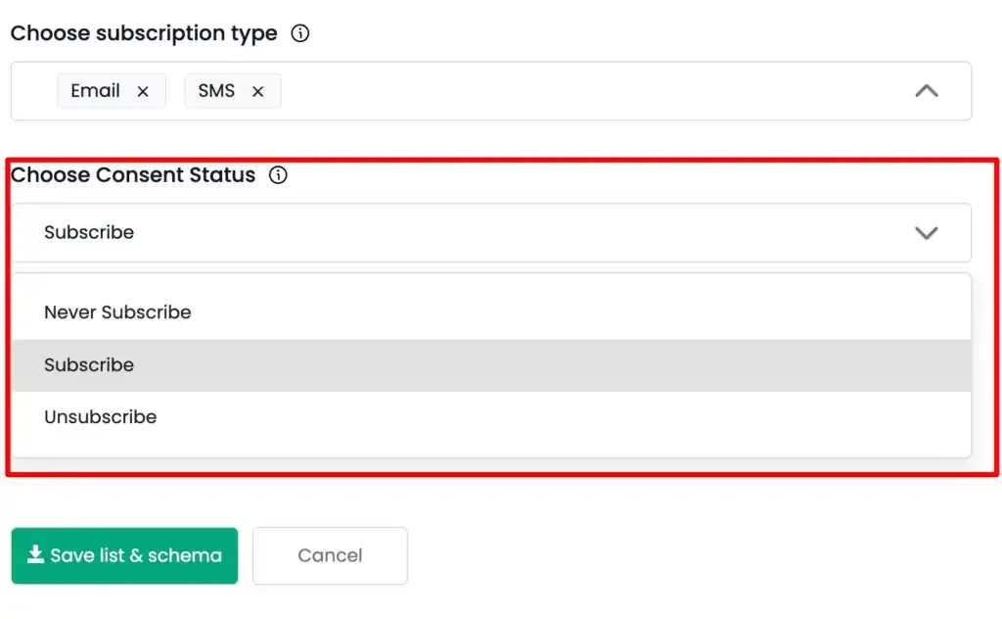Click the SMS tag label
The height and width of the screenshot is (619, 1002).
pos(216,91)
